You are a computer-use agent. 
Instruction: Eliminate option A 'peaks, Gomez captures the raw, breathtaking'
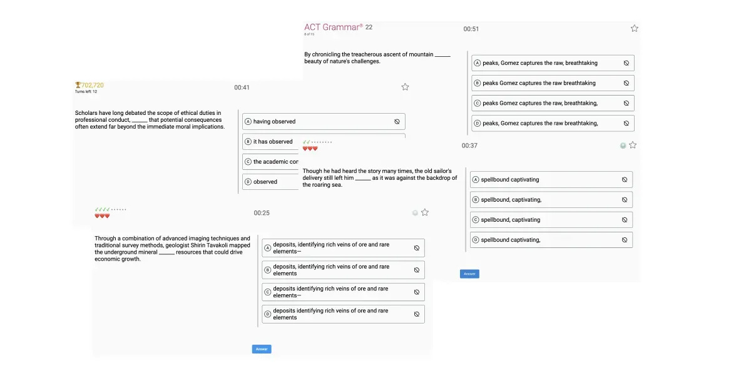pyautogui.click(x=626, y=63)
